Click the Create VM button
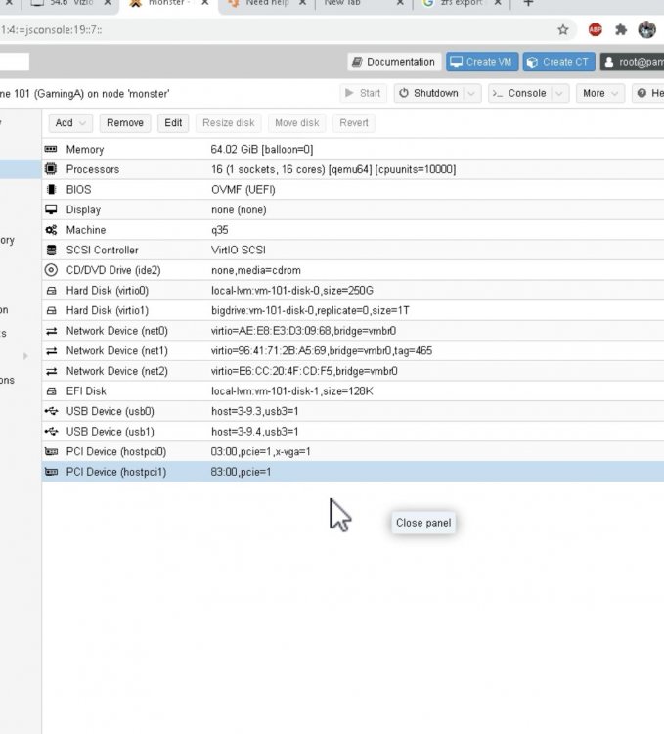The image size is (664, 734). (x=482, y=62)
